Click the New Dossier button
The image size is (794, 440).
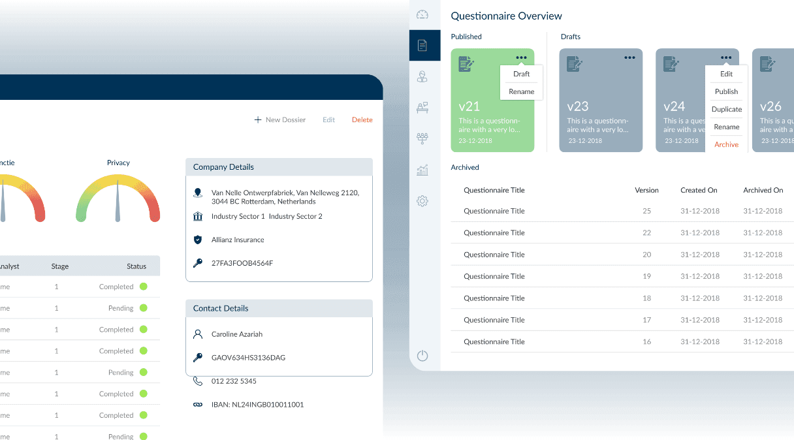[x=280, y=120]
